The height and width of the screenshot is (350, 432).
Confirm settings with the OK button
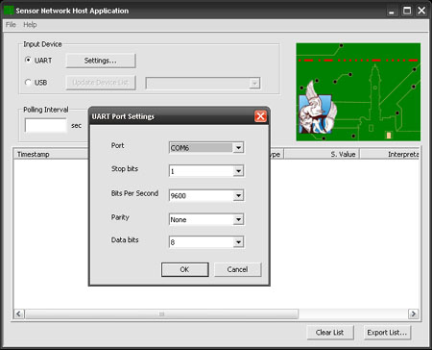point(184,269)
